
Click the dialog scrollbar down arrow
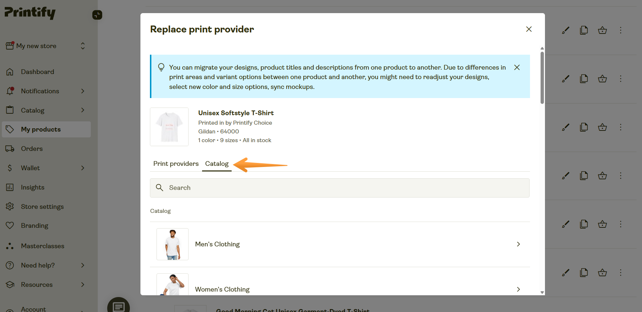click(542, 292)
